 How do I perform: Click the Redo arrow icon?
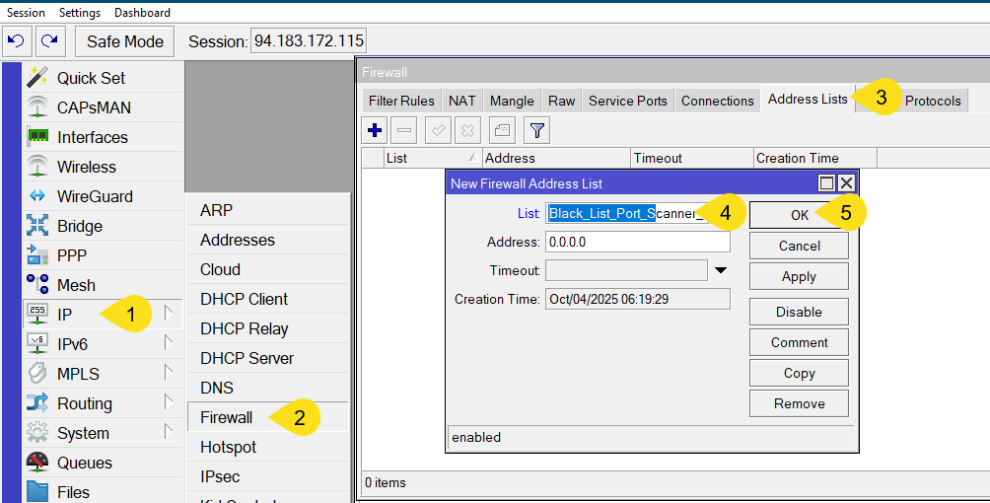48,40
